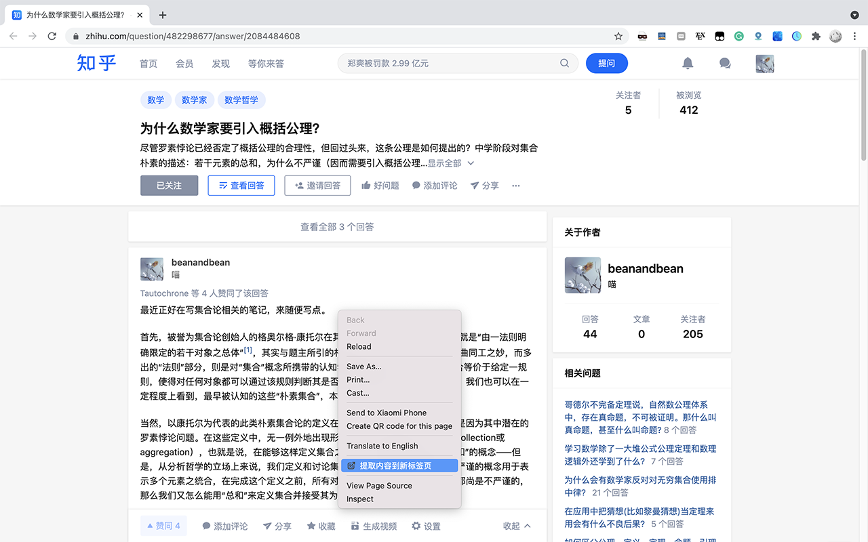Open the 设置 gear in the answer footer
868x542 pixels.
click(x=426, y=525)
